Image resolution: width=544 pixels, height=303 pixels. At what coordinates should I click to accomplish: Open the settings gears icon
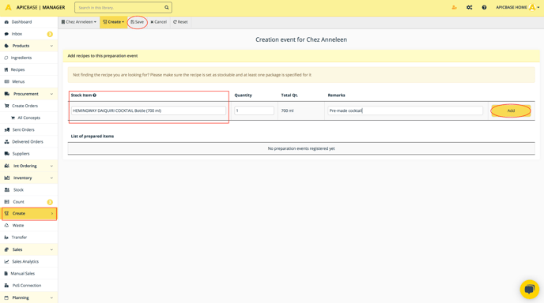click(x=470, y=7)
